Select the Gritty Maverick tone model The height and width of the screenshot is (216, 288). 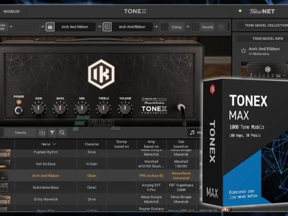[46, 200]
